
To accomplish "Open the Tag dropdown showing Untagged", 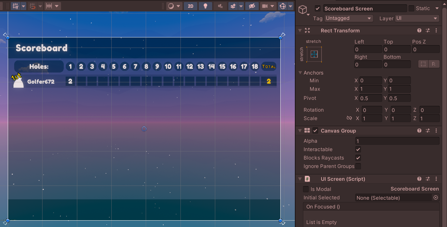I will (348, 18).
